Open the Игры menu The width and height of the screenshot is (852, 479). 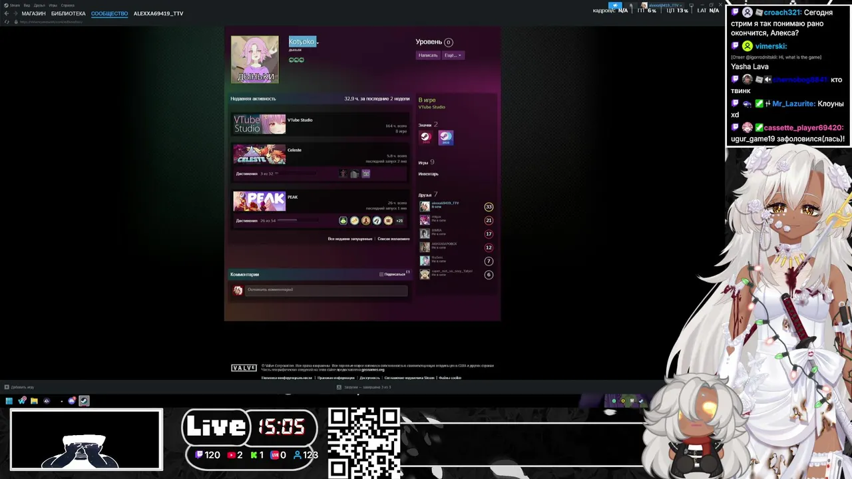52,5
